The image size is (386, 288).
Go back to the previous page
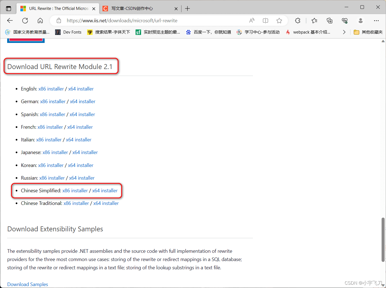(10, 21)
